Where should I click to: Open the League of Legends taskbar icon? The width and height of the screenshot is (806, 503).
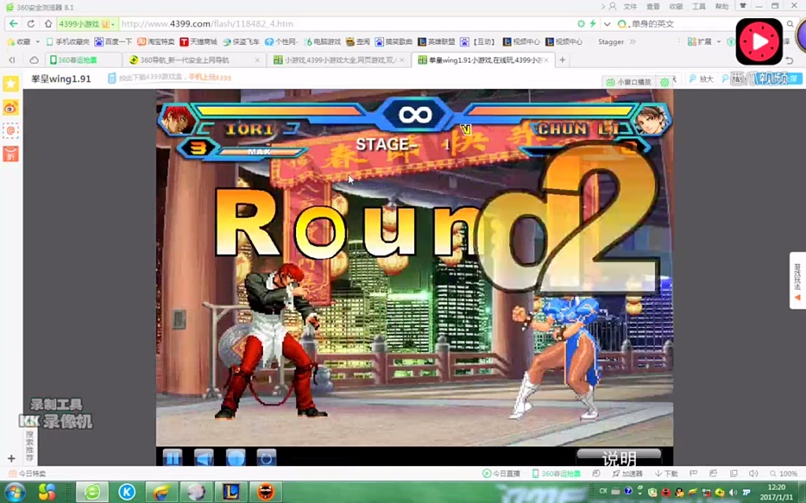231,492
